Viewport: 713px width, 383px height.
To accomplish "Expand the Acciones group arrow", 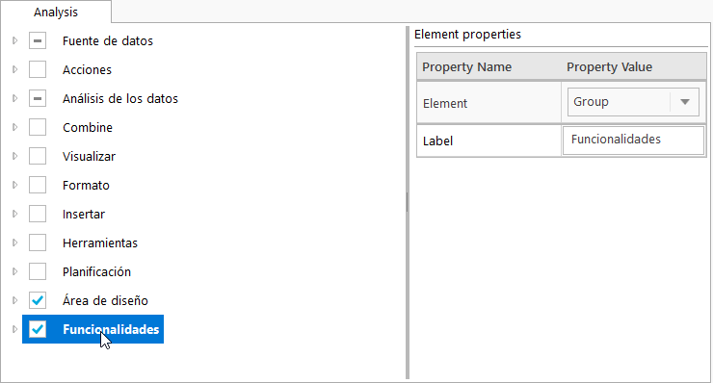I will (x=15, y=69).
